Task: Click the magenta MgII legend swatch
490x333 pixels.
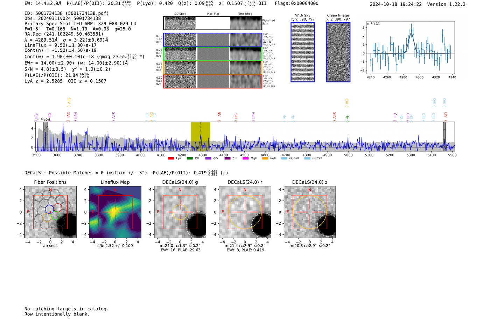Action: click(x=246, y=159)
